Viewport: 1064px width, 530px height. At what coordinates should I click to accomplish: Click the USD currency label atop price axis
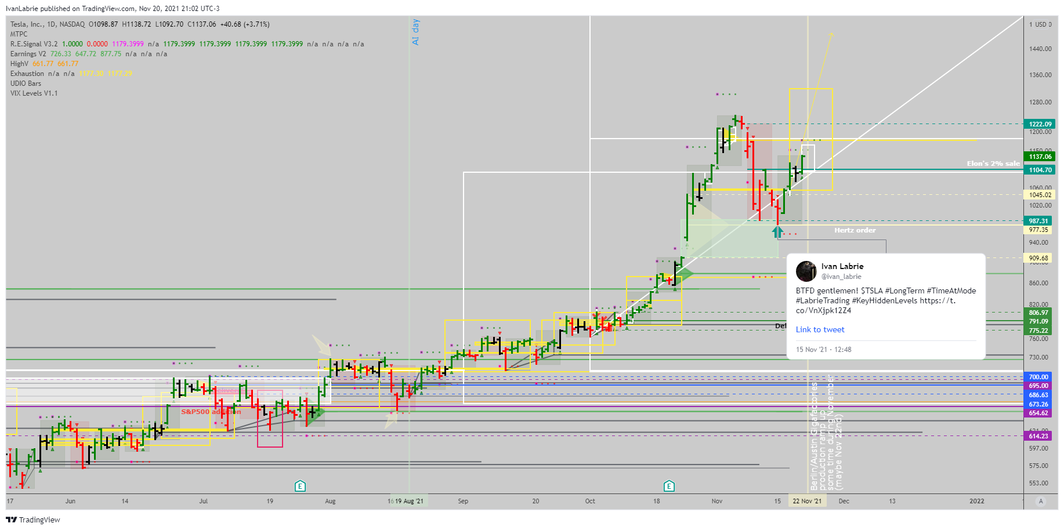pyautogui.click(x=1041, y=24)
